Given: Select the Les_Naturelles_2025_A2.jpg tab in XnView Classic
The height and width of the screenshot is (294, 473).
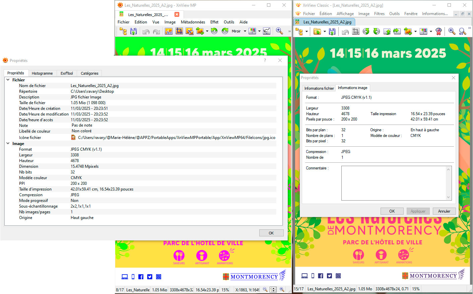Looking at the screenshot, I should click(324, 22).
